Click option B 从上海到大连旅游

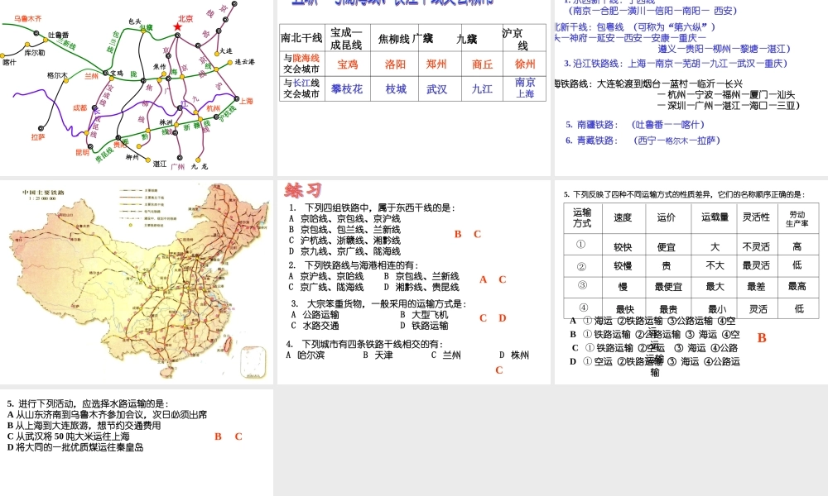tap(84, 426)
